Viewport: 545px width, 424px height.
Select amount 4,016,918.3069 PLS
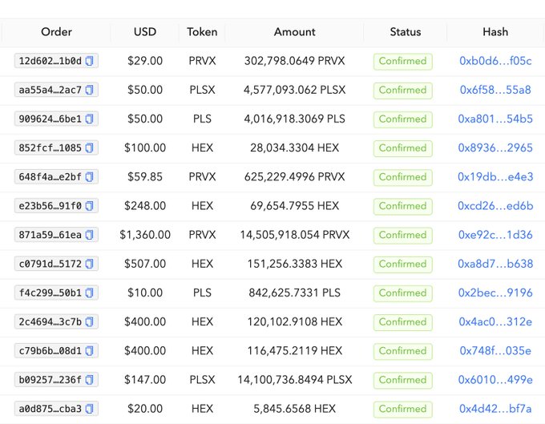[294, 119]
